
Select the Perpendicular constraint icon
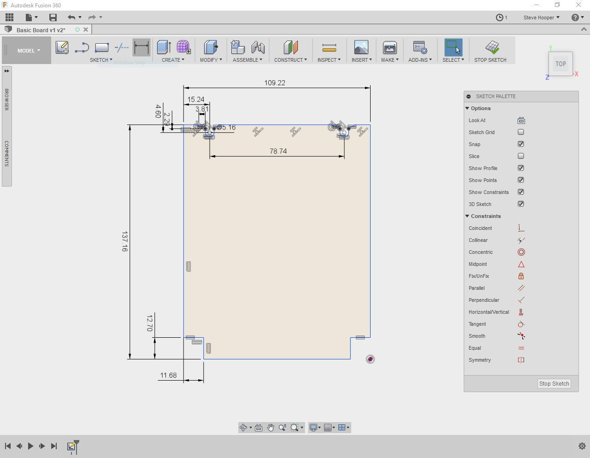coord(521,300)
